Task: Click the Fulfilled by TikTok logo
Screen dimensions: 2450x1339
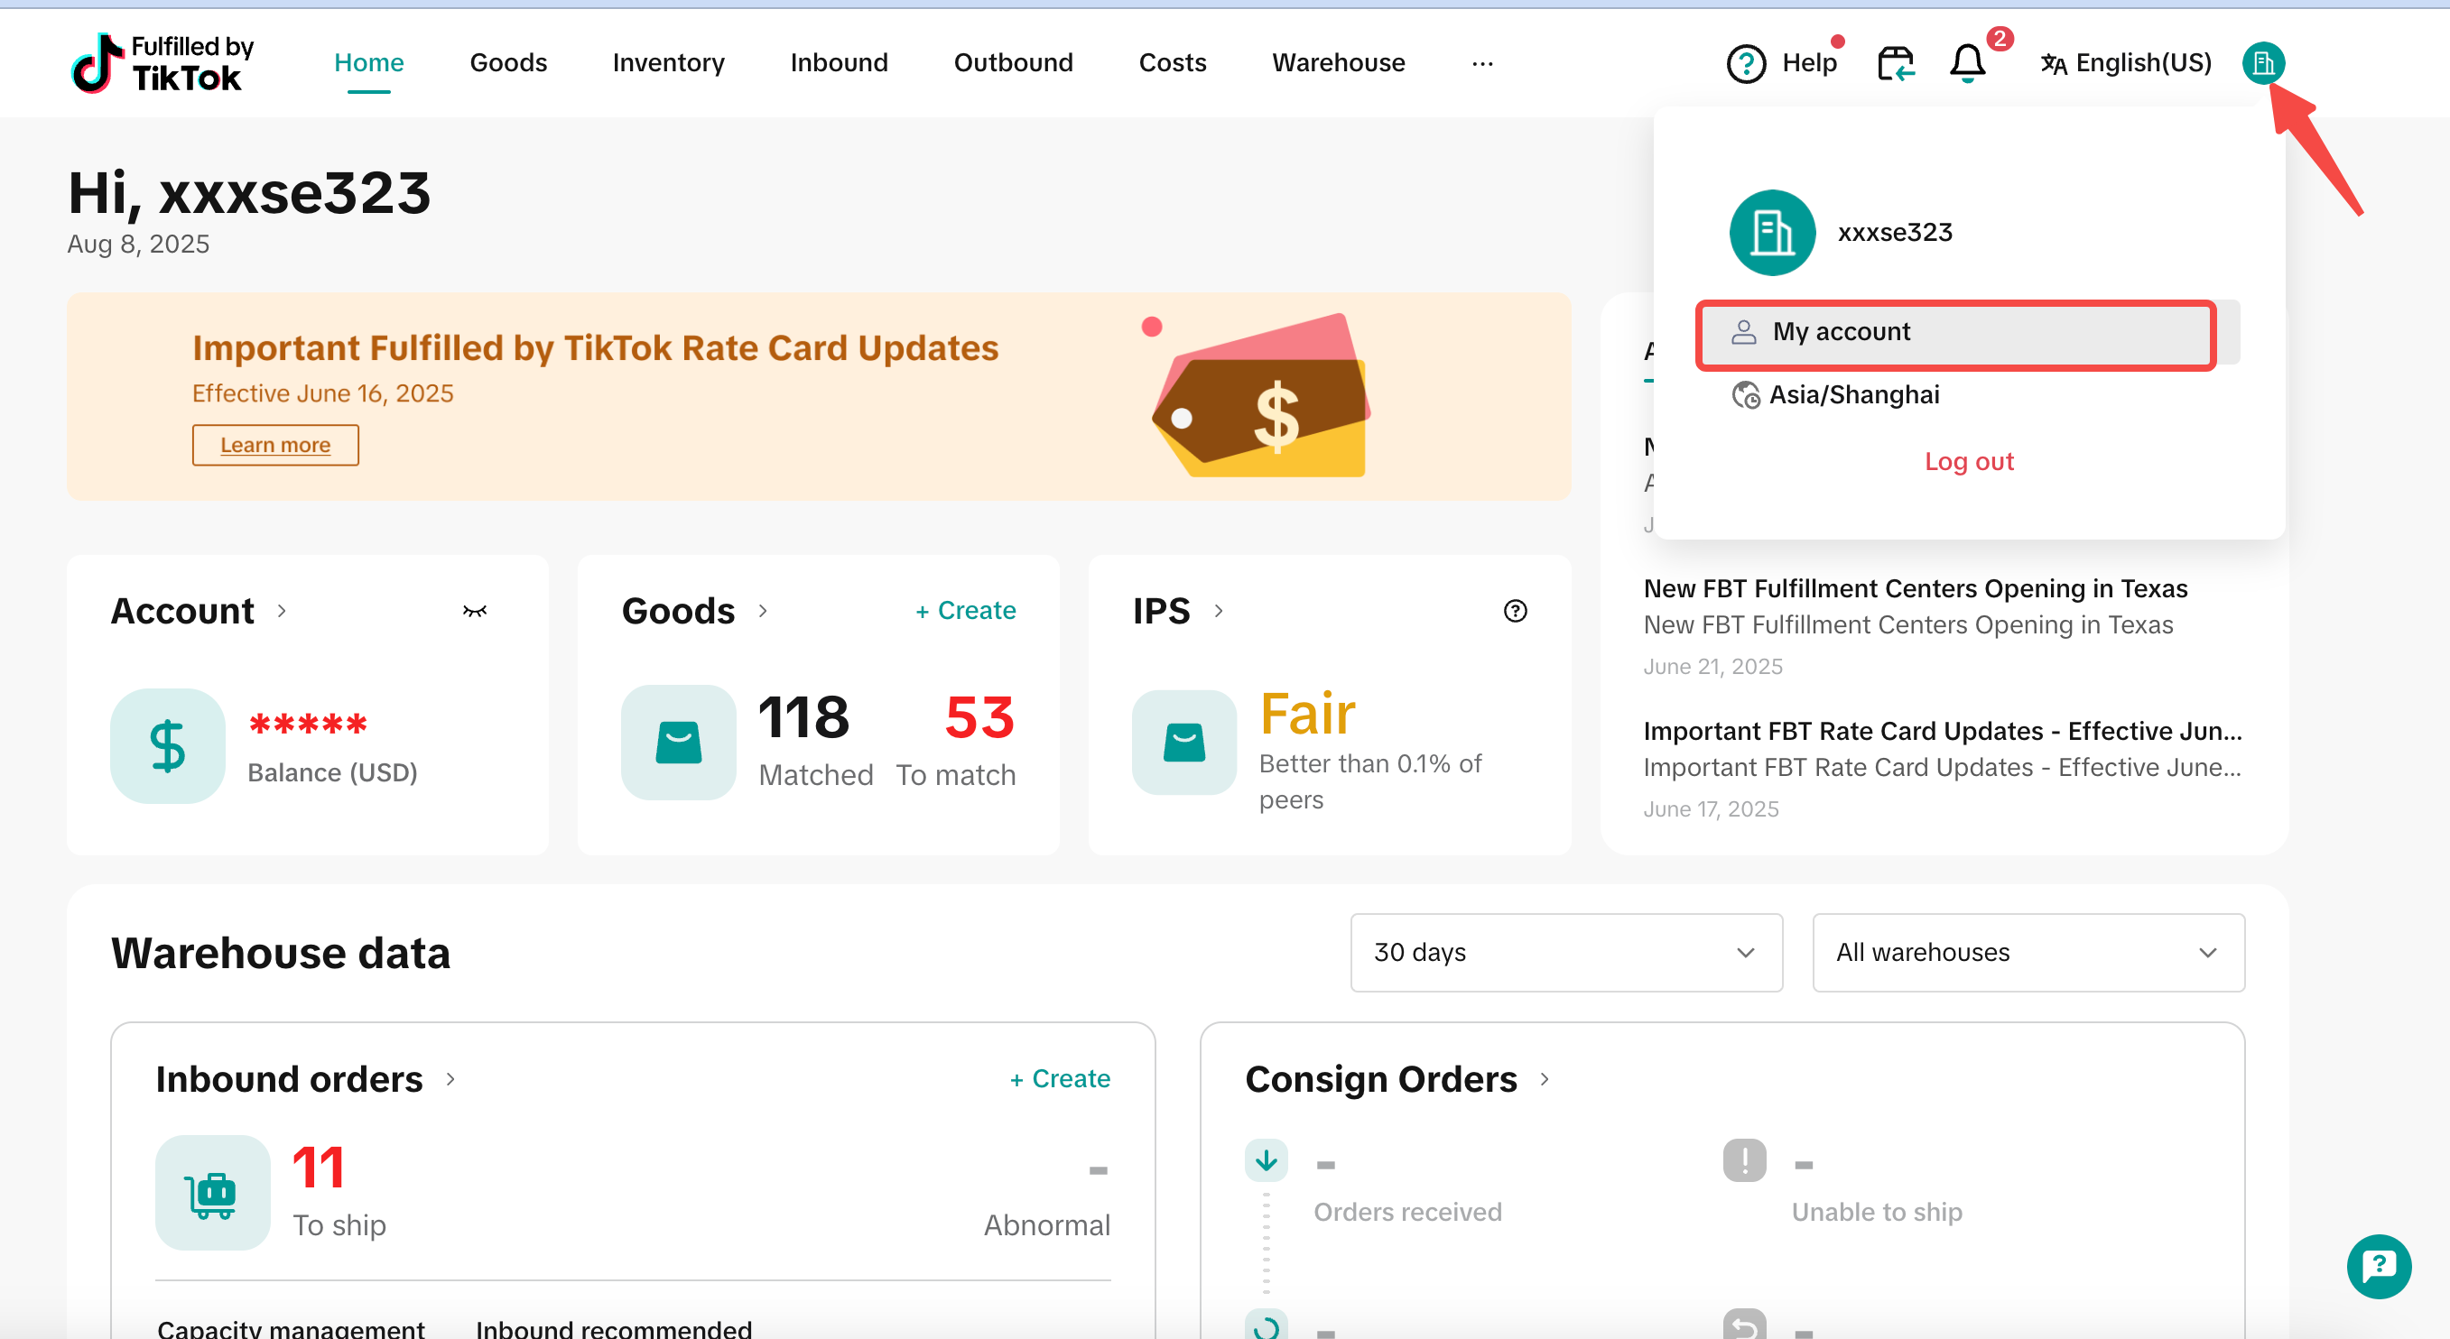Action: click(162, 63)
